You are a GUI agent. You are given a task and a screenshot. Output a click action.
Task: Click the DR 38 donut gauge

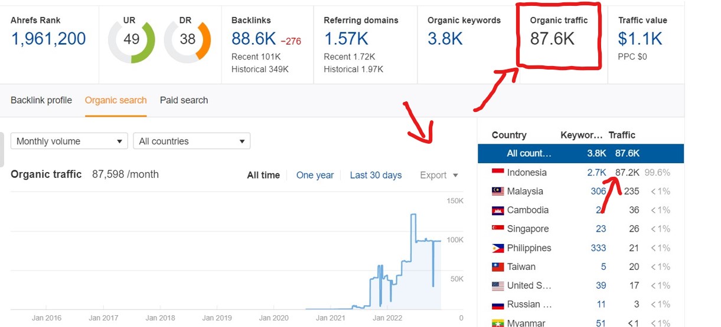pos(187,39)
